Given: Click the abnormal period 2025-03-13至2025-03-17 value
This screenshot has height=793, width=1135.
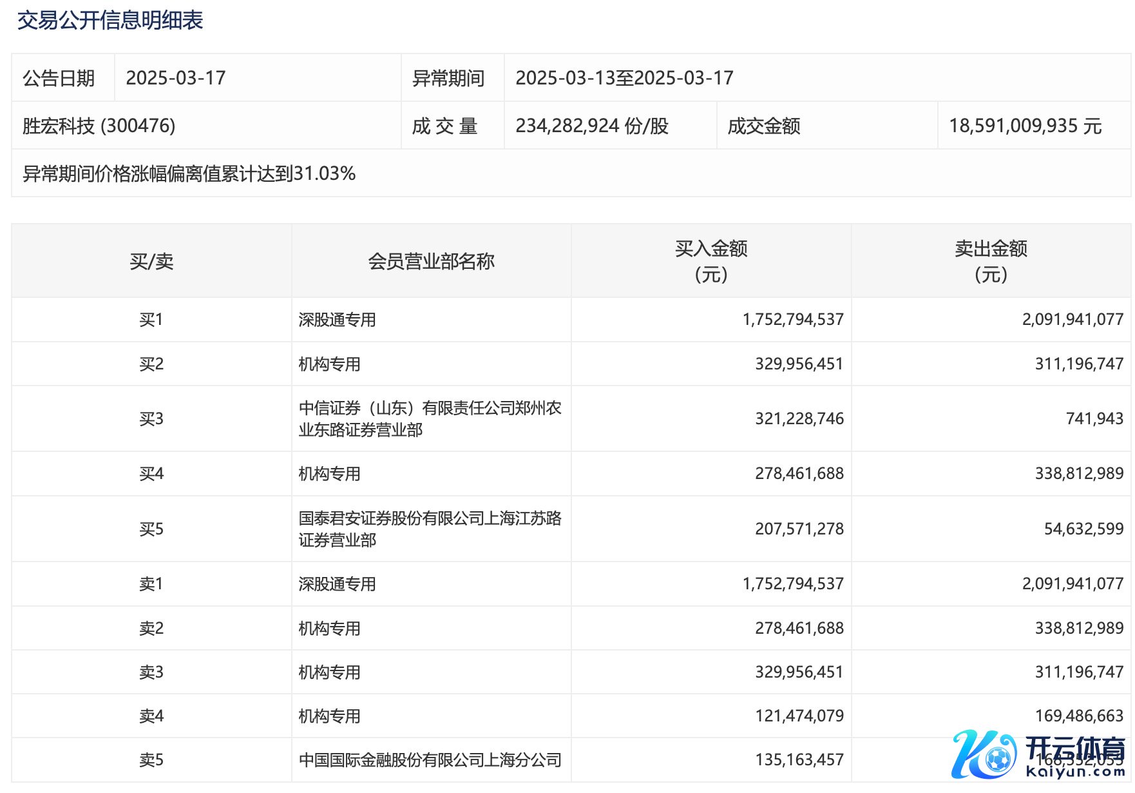Looking at the screenshot, I should pyautogui.click(x=624, y=78).
